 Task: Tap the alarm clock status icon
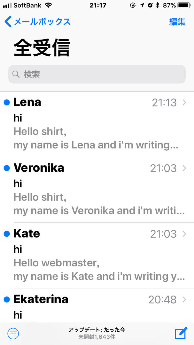click(150, 5)
